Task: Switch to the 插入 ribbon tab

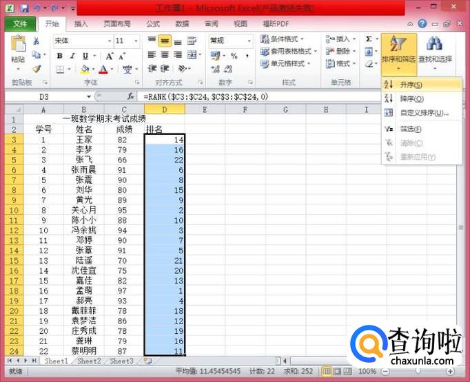Action: [x=81, y=24]
